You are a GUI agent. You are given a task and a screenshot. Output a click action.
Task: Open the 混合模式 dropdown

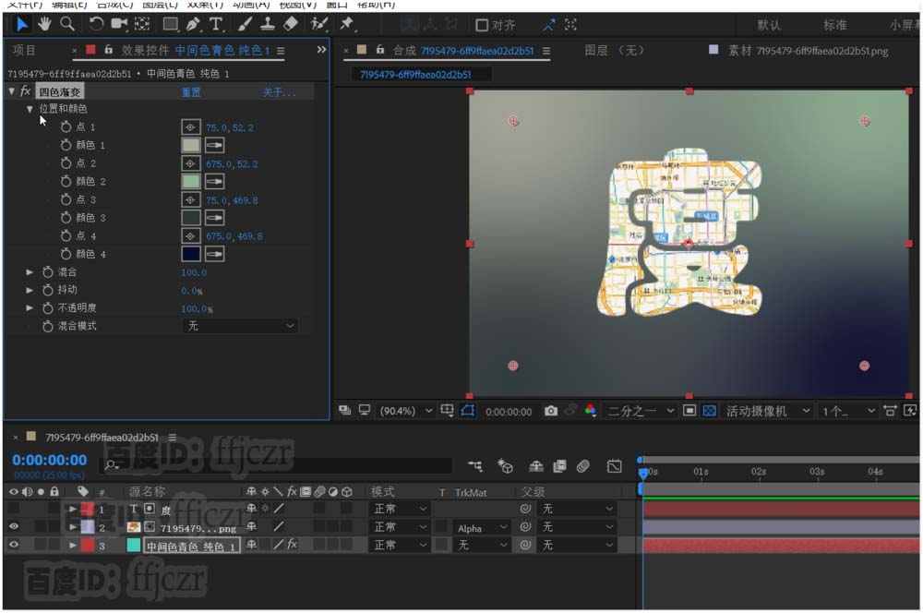tap(239, 326)
